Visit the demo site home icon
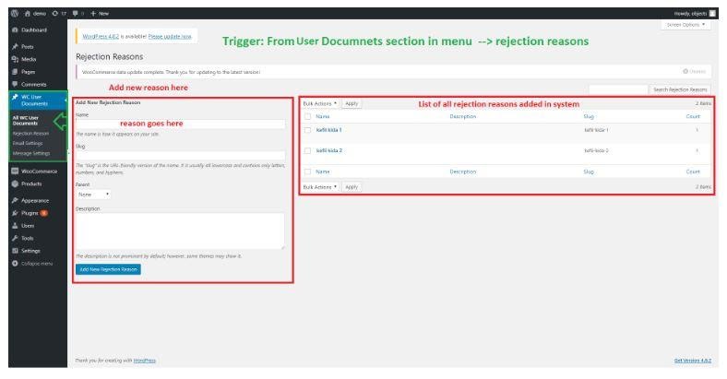Screen dimensions: 727x379 28,14
